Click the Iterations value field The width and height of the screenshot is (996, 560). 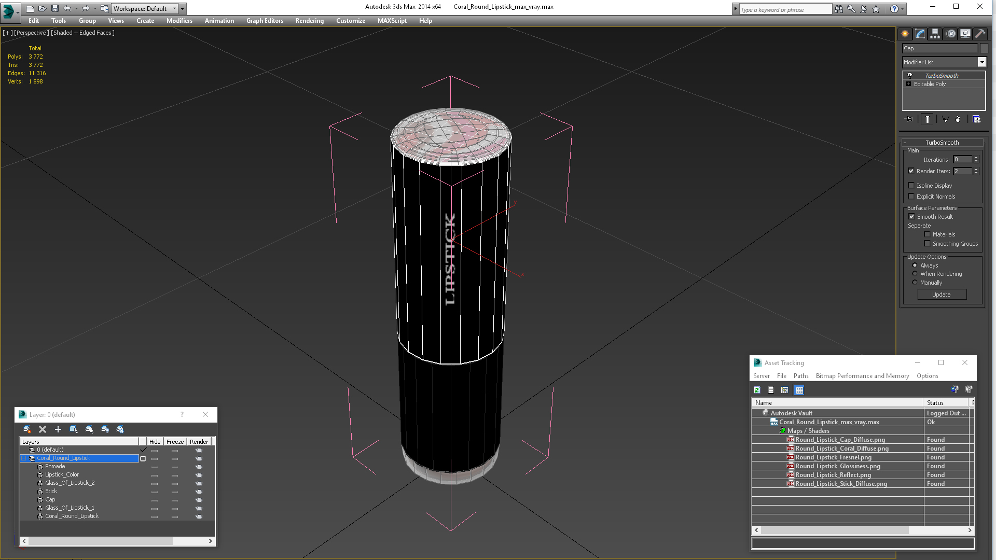(962, 160)
